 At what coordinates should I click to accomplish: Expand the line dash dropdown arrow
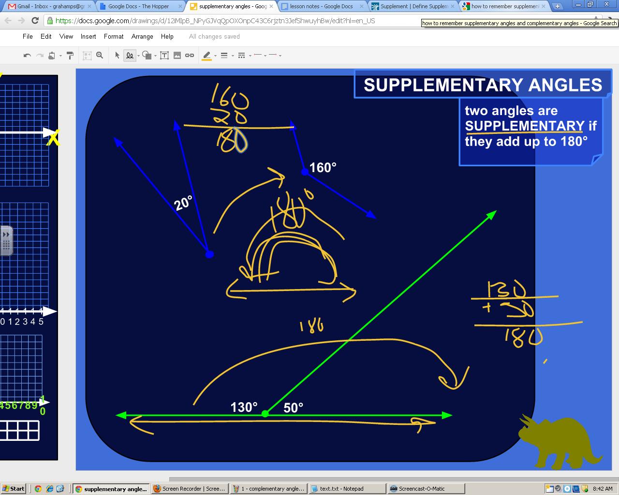(x=250, y=56)
